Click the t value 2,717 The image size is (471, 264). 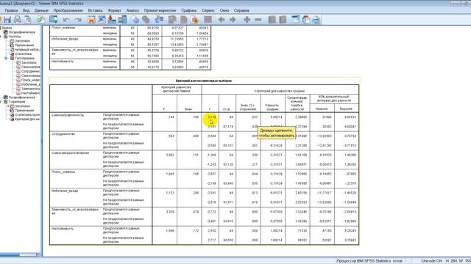[212, 241]
